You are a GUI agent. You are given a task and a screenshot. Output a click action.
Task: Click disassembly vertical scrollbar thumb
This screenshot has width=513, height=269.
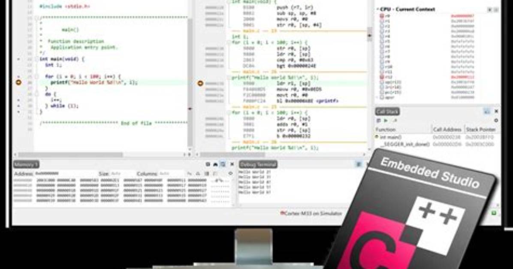tap(370, 34)
